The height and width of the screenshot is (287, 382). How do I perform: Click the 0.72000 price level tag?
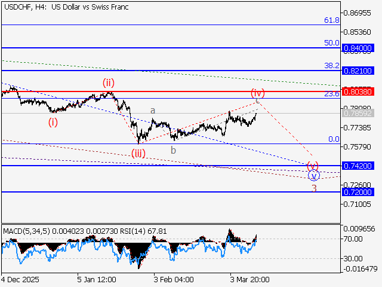[358, 192]
